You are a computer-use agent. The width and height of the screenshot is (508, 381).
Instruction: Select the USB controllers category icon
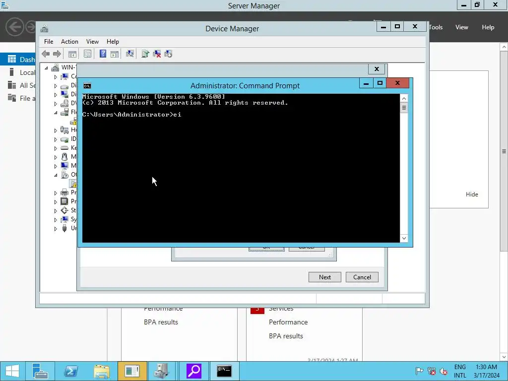[64, 228]
